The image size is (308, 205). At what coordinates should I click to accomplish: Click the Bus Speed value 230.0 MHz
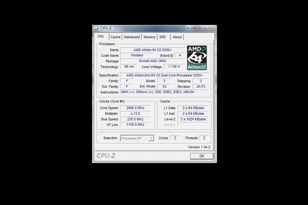pos(135,119)
